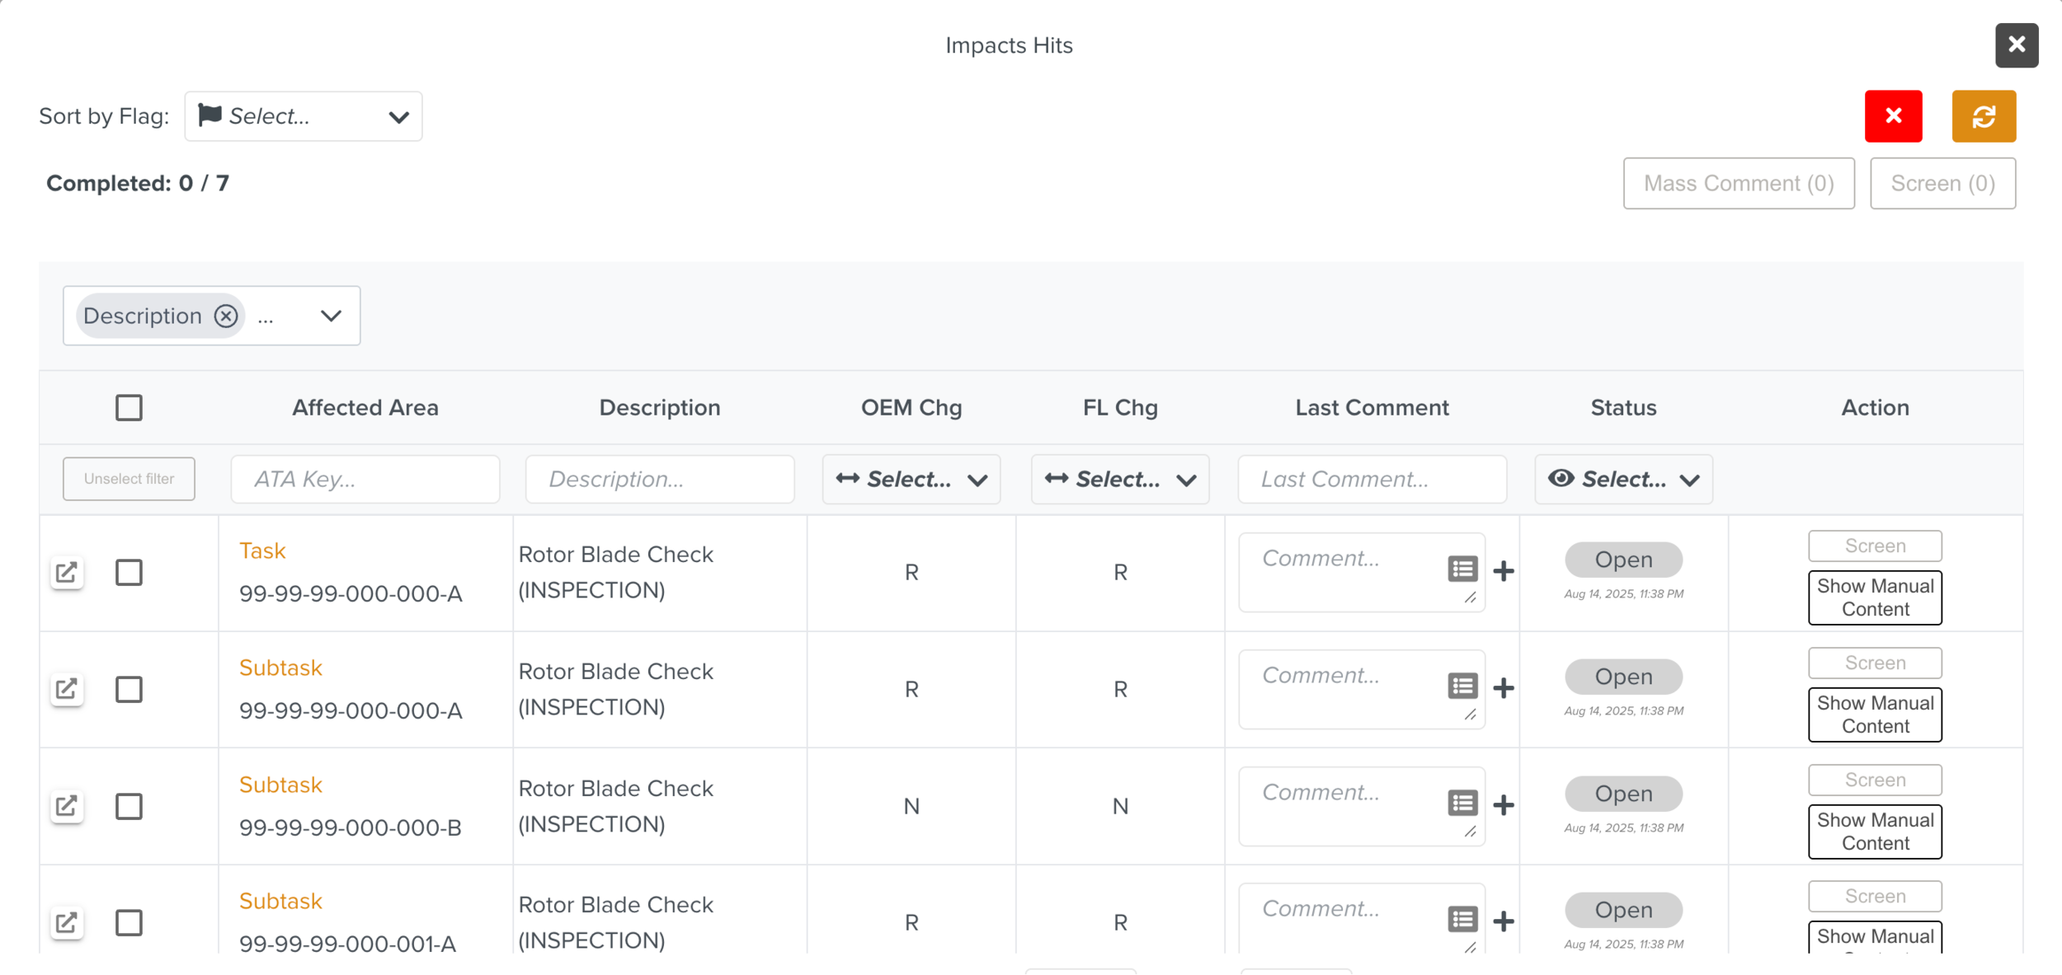2062x975 pixels.
Task: Open the Status filter Select dropdown
Action: [x=1622, y=479]
